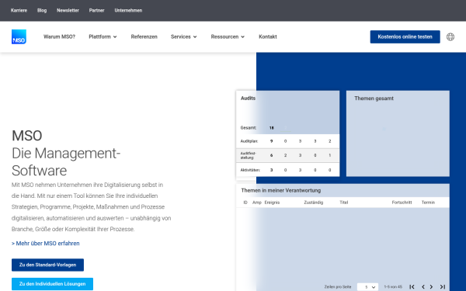Viewport: 466px width, 291px height.
Task: Click the 1-5 von 45 indicator
Action: (393, 287)
